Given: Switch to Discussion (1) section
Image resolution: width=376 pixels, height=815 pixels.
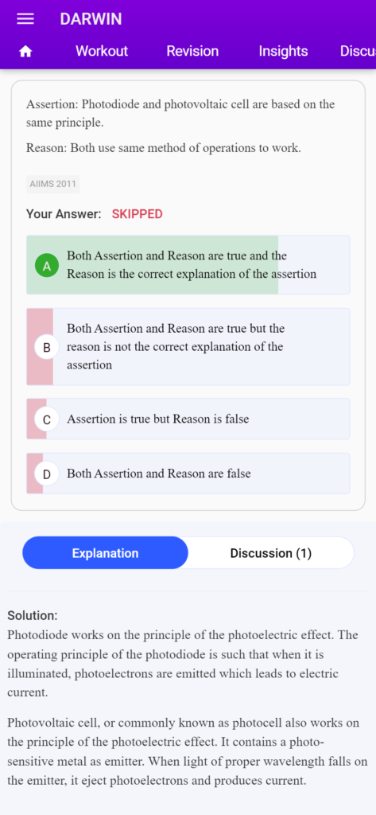Looking at the screenshot, I should (271, 553).
